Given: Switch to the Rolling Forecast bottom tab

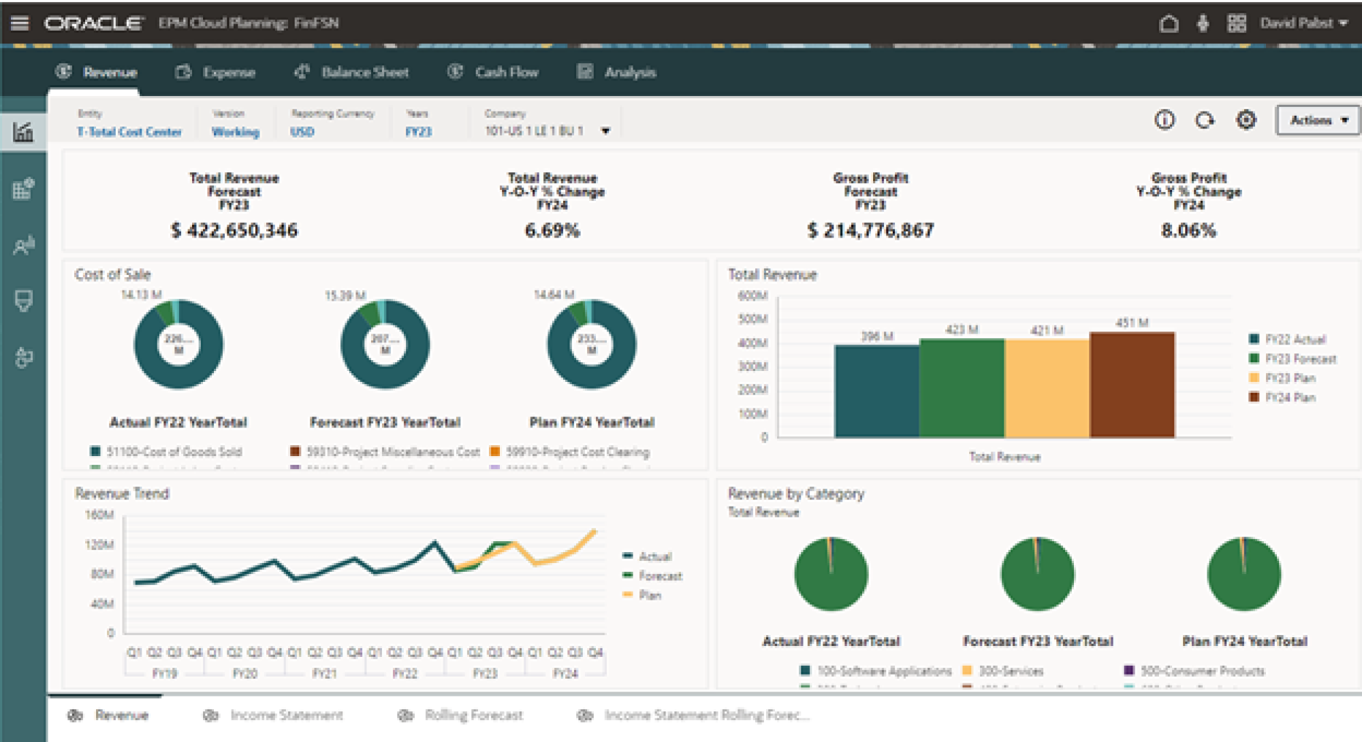Looking at the screenshot, I should point(460,715).
